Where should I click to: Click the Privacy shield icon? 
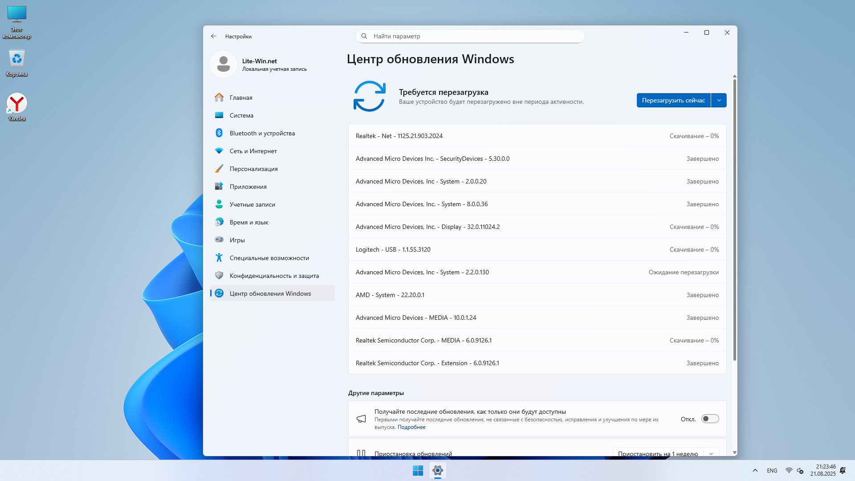click(219, 275)
